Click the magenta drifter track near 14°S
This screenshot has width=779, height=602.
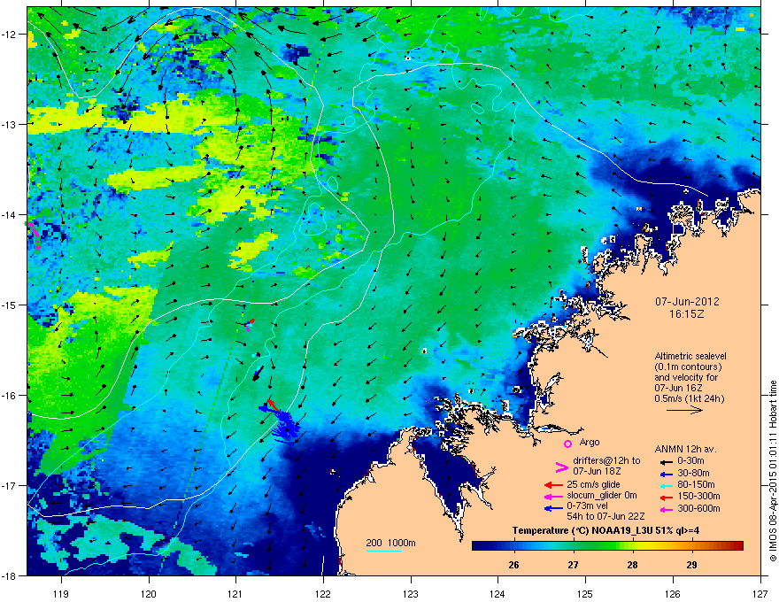point(34,235)
